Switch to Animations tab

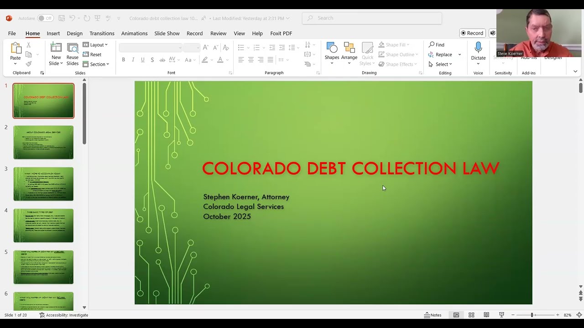[x=134, y=33]
